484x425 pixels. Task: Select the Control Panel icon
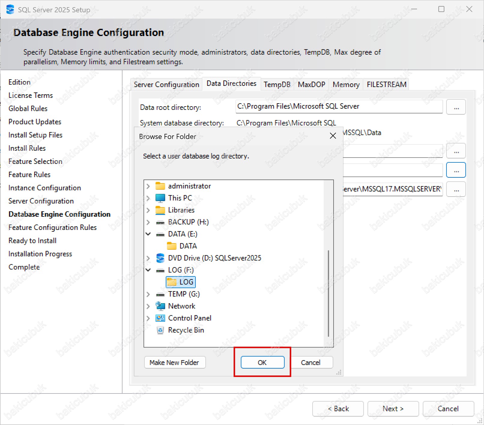160,318
